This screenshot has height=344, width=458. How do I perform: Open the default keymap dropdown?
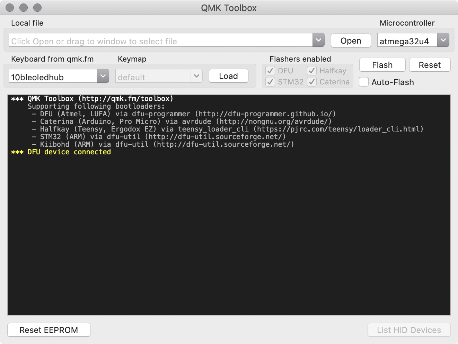tap(196, 76)
